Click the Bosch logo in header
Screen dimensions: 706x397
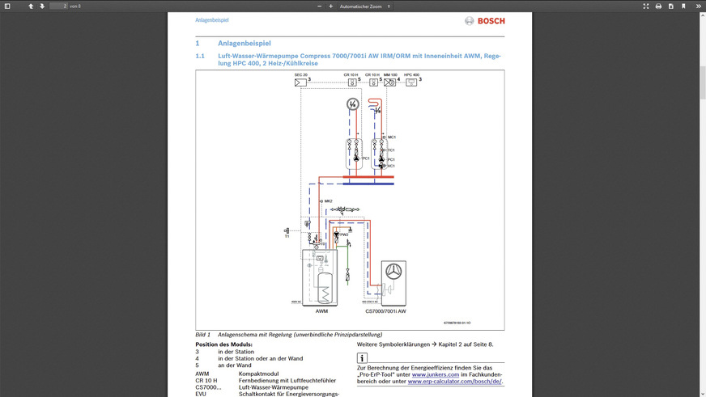tap(484, 21)
